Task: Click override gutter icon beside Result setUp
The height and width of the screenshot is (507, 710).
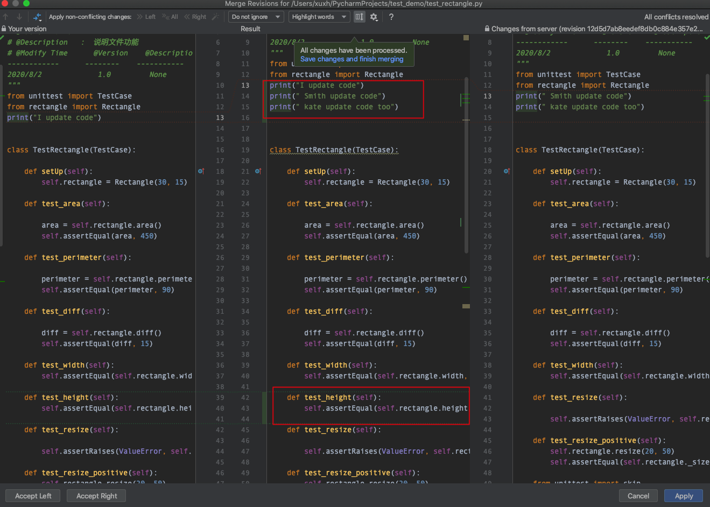Action: pyautogui.click(x=258, y=171)
